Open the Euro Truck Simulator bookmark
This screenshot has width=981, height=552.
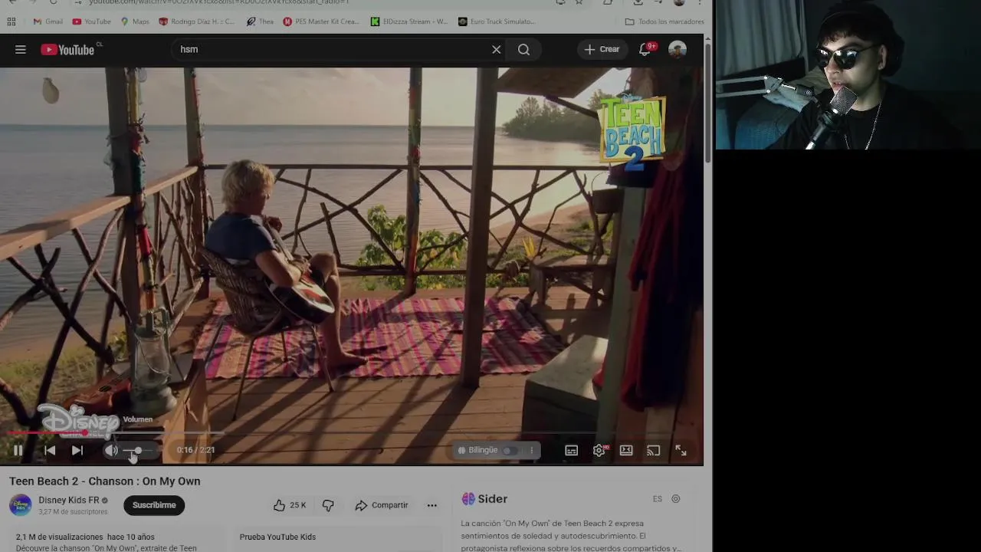[497, 21]
